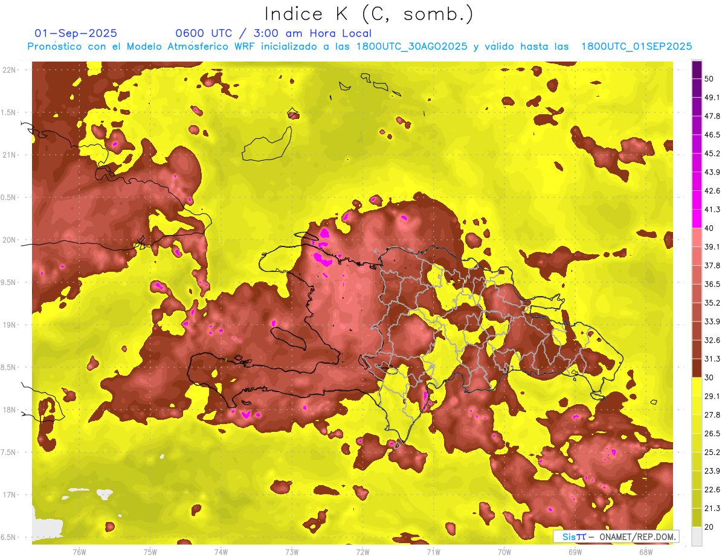Click the colorbar value label '25.2'
725x560 pixels.
pyautogui.click(x=712, y=452)
